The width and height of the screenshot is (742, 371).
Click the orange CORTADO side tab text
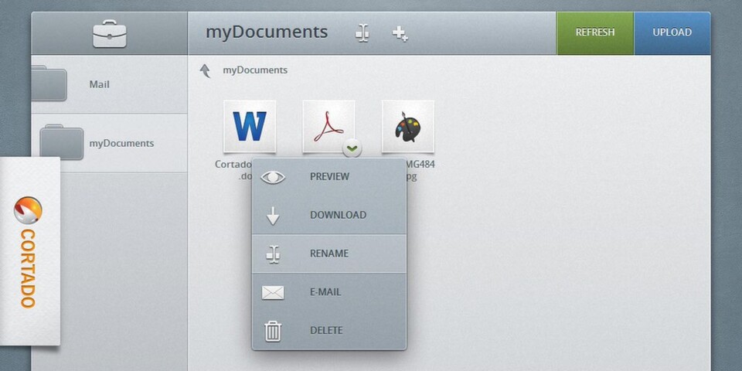28,269
